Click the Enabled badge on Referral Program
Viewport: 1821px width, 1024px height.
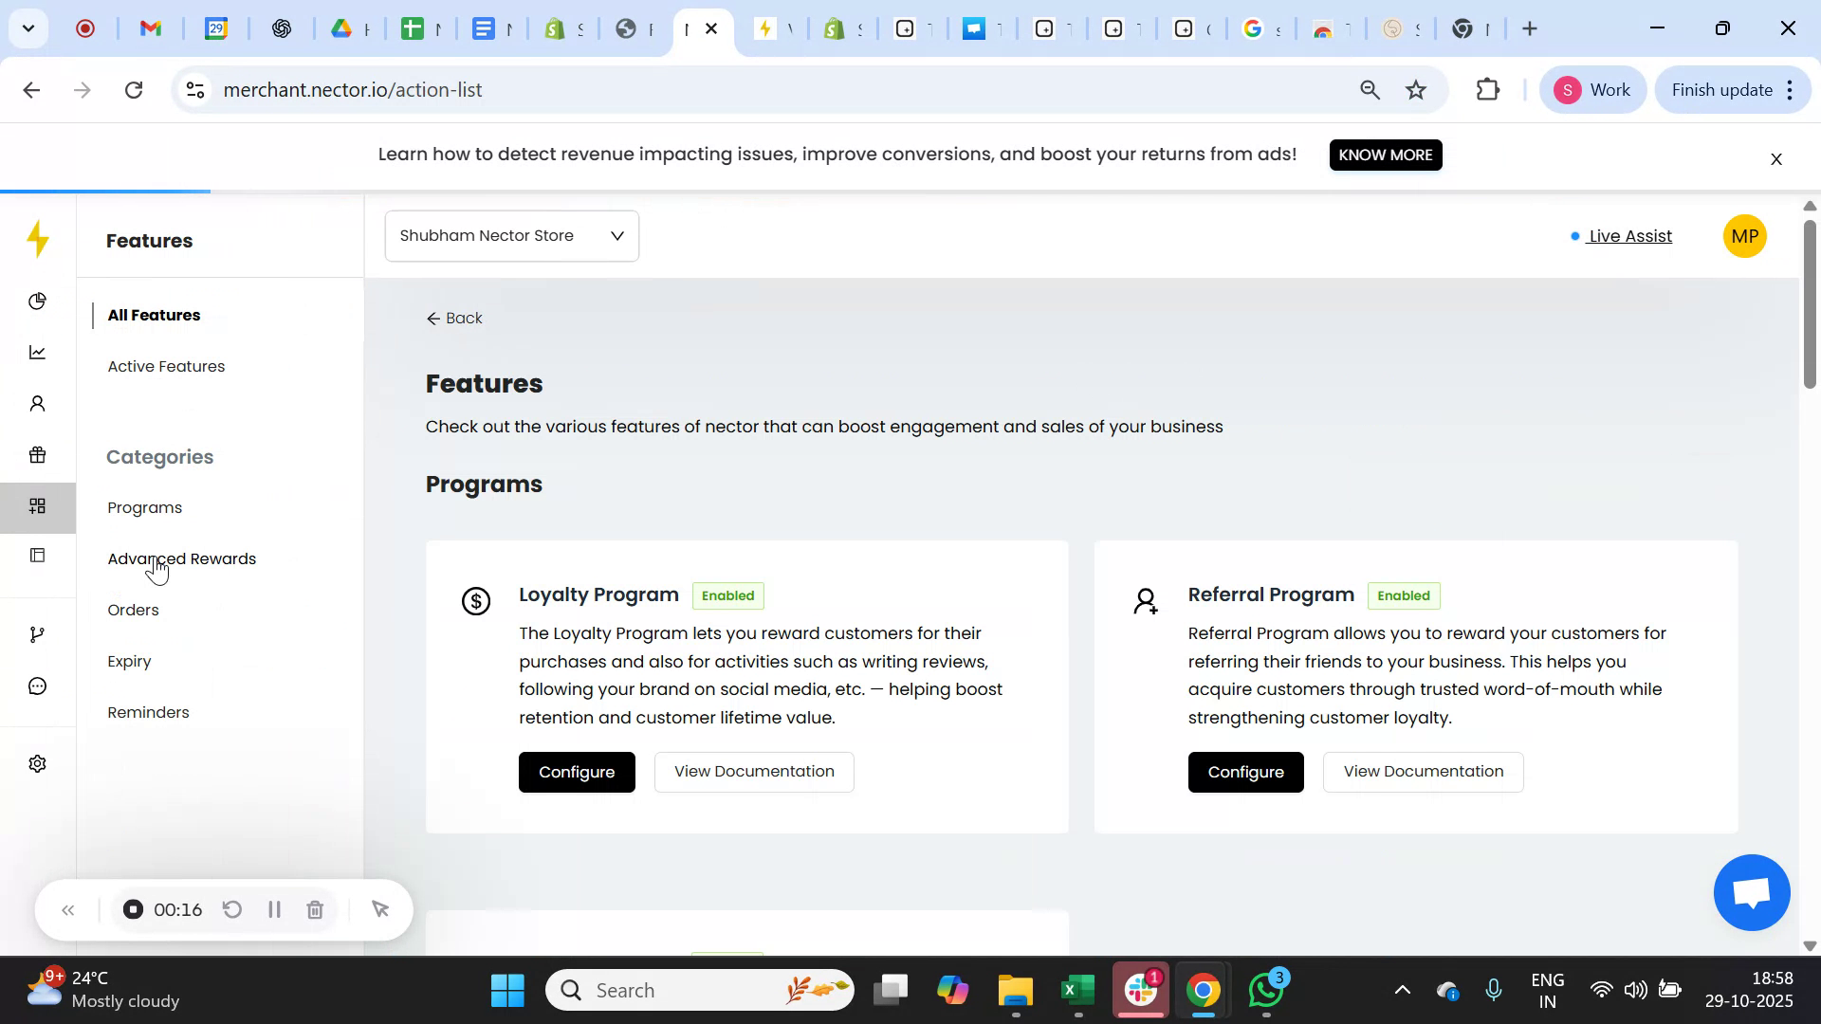click(x=1404, y=595)
